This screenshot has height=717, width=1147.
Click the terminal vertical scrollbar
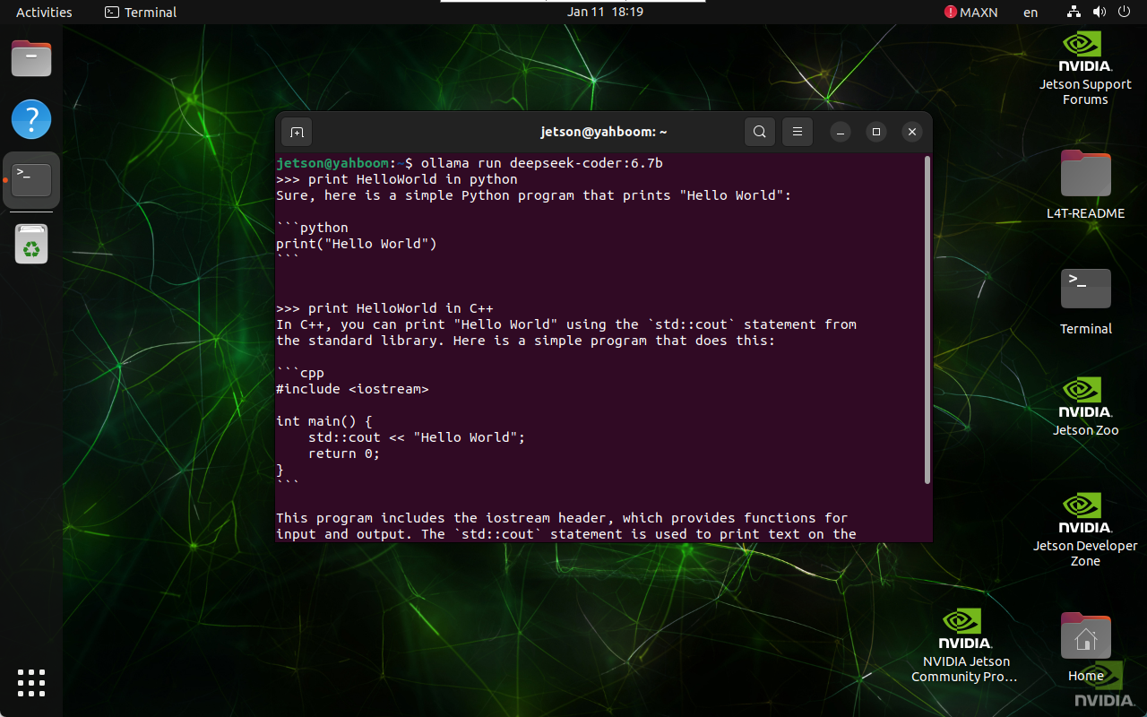tap(927, 320)
